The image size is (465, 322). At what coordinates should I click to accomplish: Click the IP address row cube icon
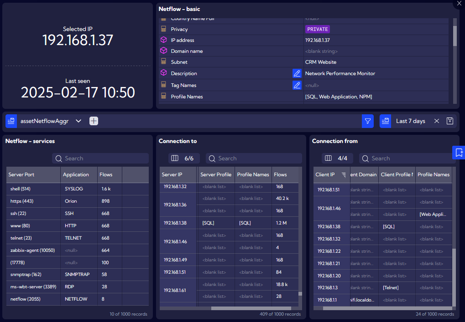pyautogui.click(x=163, y=40)
